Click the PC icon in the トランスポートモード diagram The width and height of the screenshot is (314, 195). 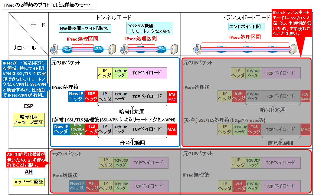(x=197, y=48)
